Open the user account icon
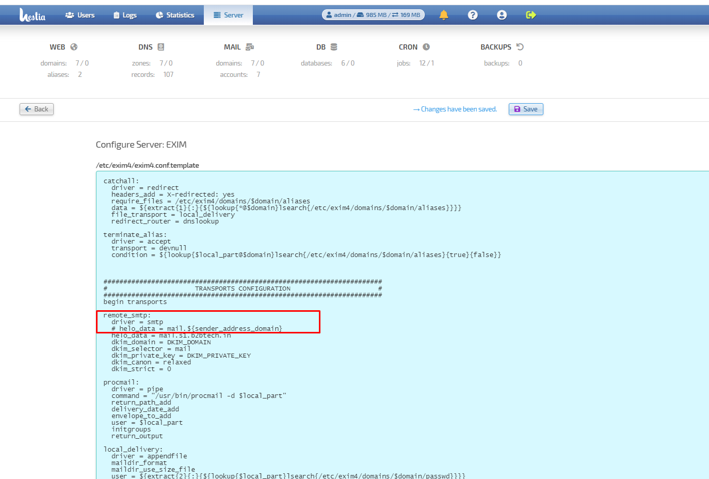This screenshot has height=479, width=709. click(x=502, y=14)
